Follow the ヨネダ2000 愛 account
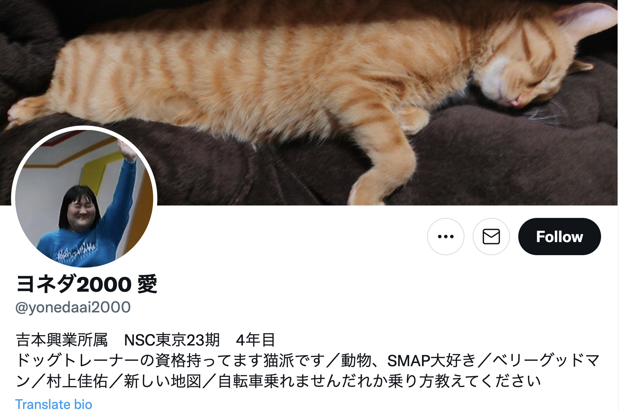Screen dimensions: 619x411 [559, 237]
